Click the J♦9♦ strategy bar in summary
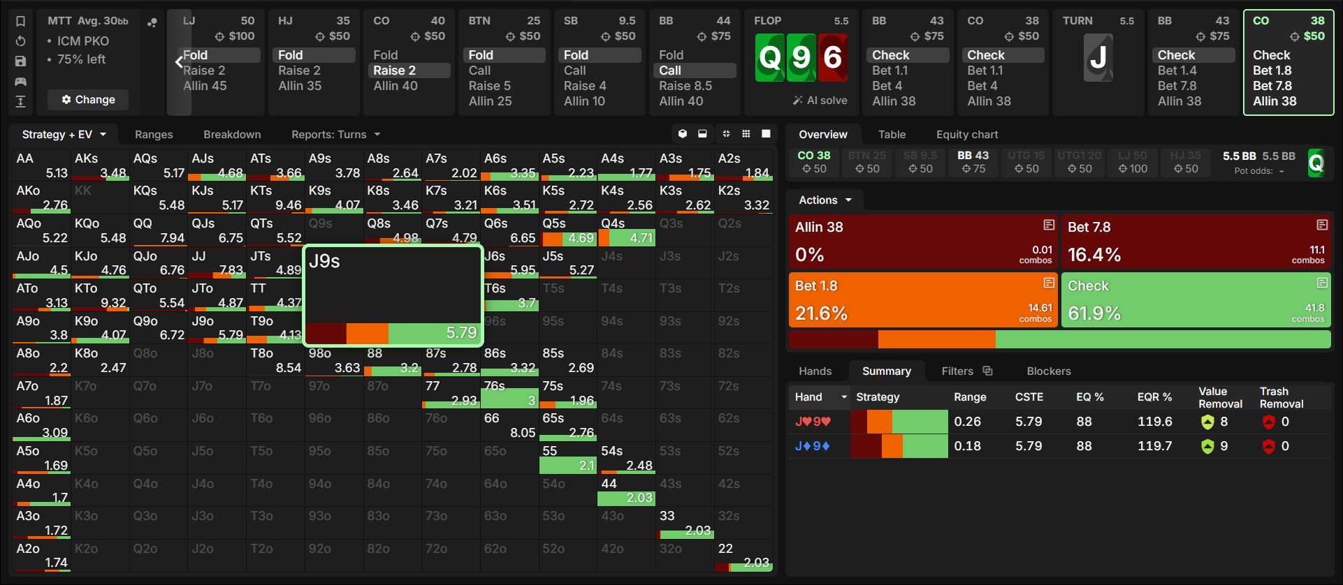 (899, 446)
